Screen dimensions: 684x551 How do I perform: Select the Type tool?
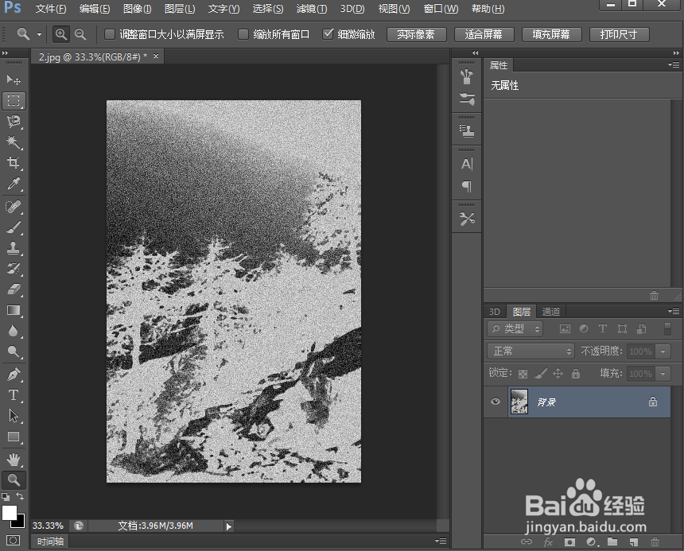coord(14,395)
